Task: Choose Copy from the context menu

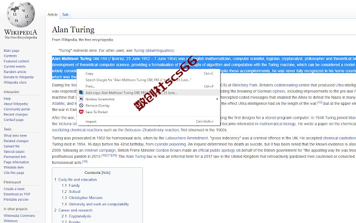Action: tap(149, 74)
